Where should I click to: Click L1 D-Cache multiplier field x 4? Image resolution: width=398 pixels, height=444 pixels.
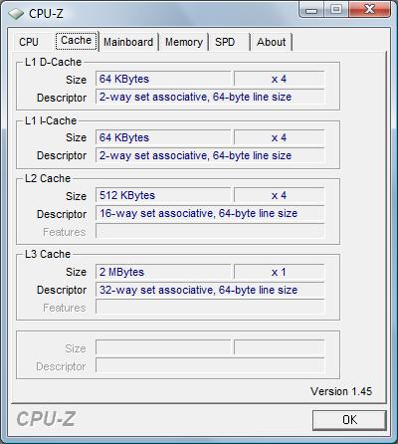click(279, 79)
